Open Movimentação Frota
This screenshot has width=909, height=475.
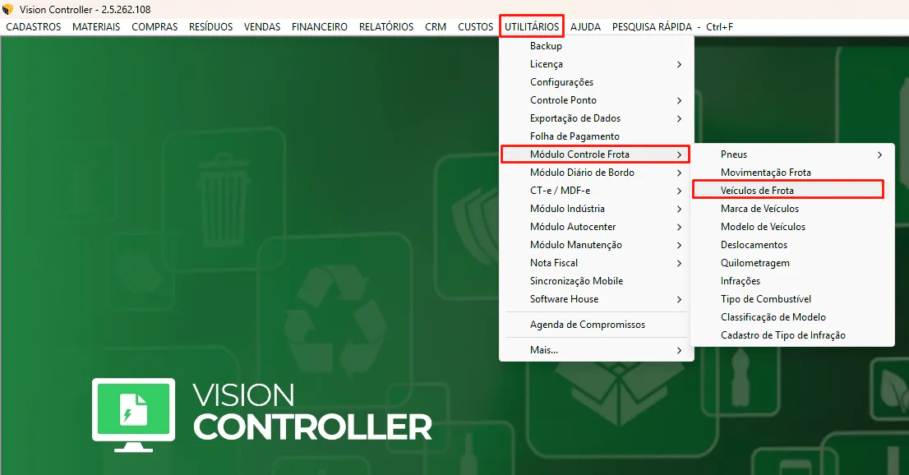coord(792,173)
